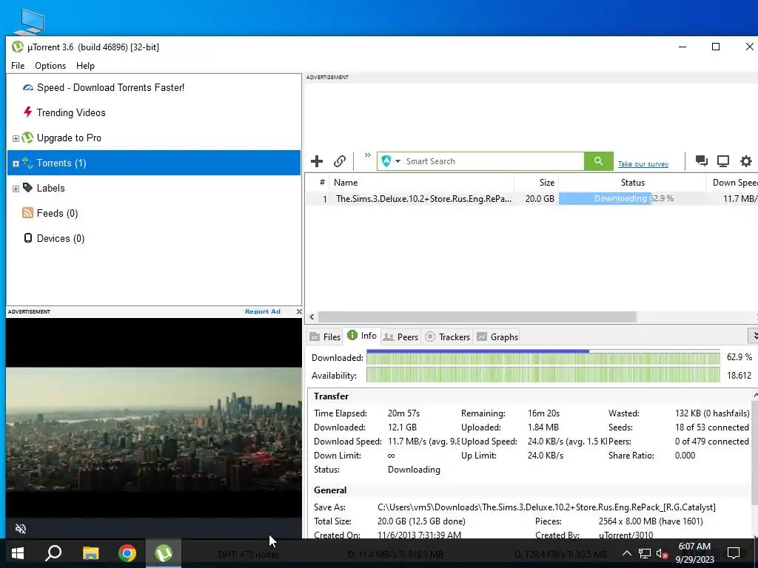The height and width of the screenshot is (568, 758).
Task: Select Devices (0) in the sidebar
Action: point(61,238)
